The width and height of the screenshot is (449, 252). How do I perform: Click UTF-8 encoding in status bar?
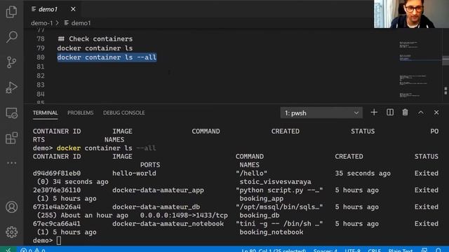pos(352,250)
